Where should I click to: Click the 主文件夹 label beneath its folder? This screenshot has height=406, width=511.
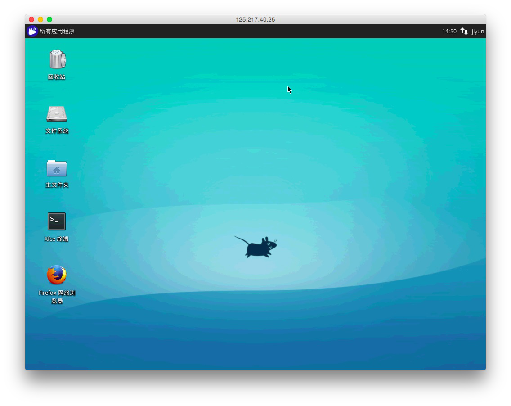[x=57, y=185]
